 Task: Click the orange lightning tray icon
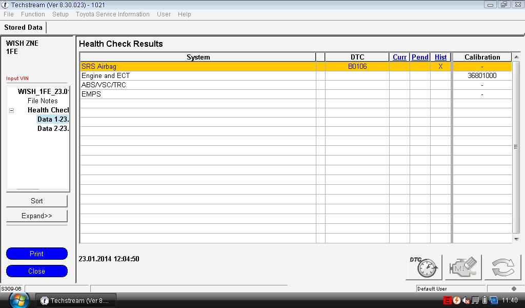click(x=457, y=300)
